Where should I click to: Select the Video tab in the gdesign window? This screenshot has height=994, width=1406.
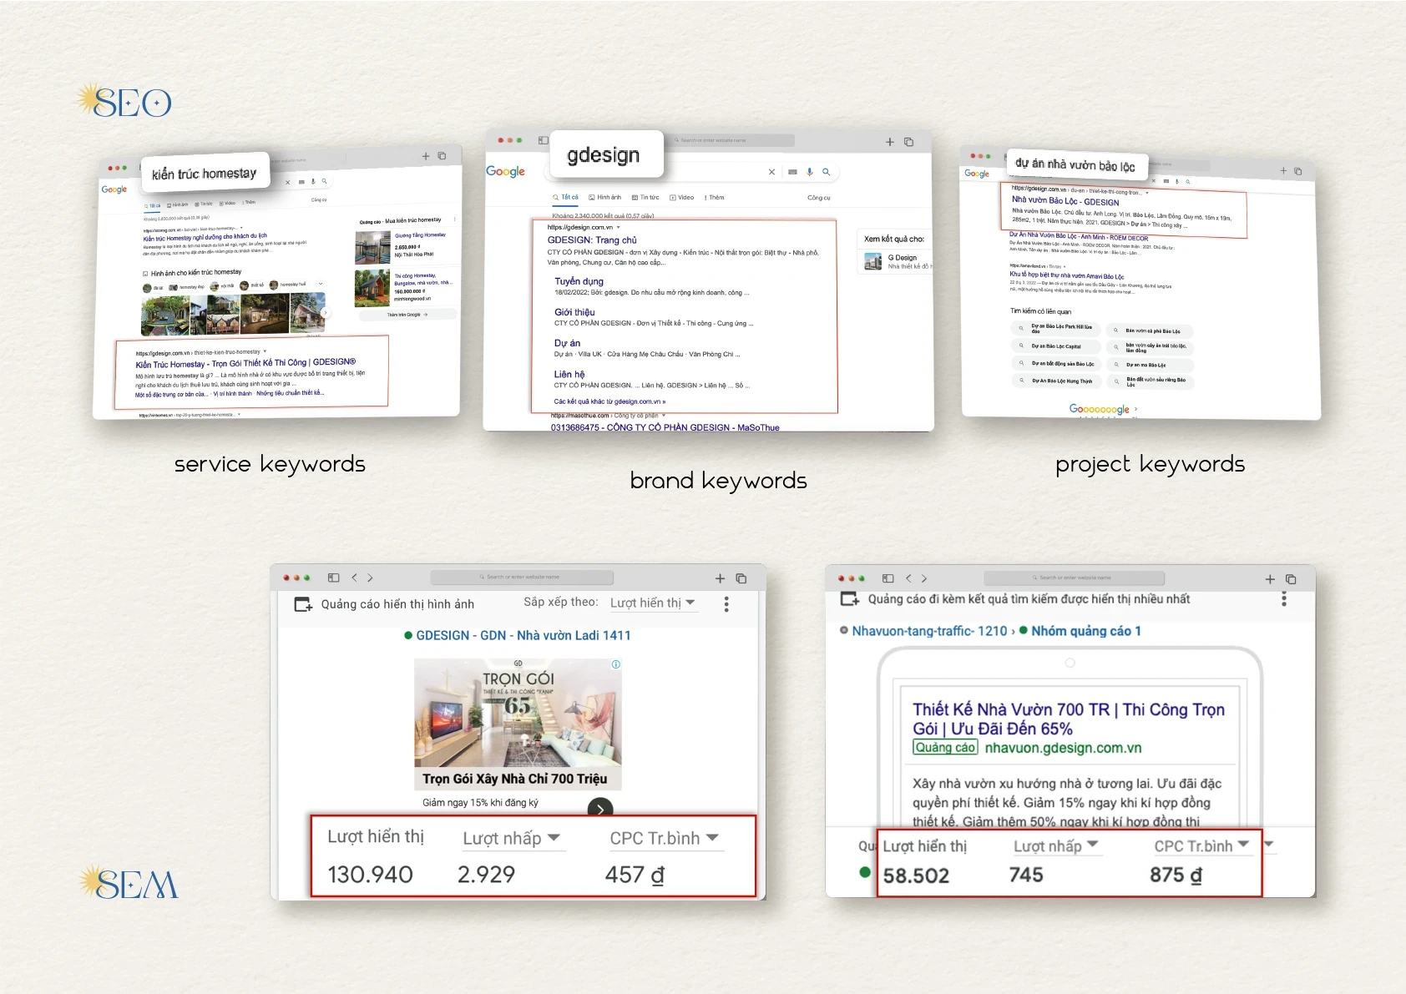point(682,198)
